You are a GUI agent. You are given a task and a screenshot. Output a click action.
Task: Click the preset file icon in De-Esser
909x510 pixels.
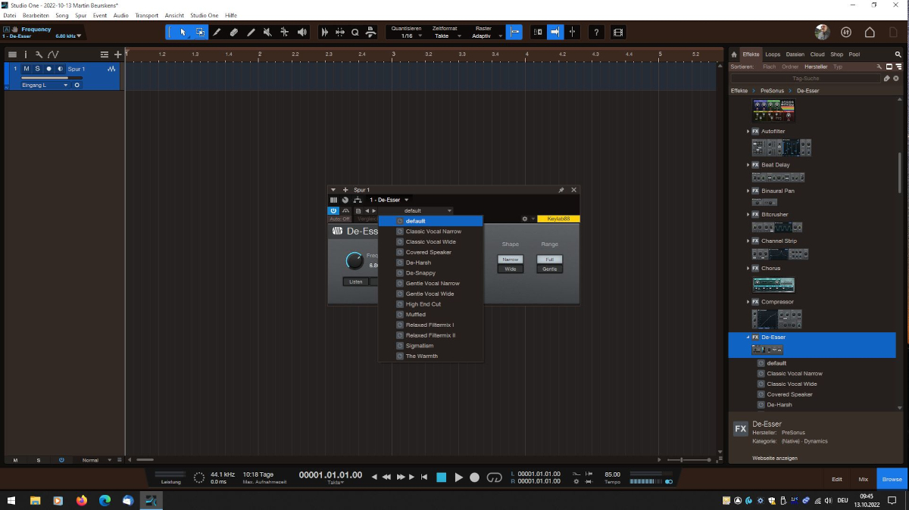coord(358,210)
